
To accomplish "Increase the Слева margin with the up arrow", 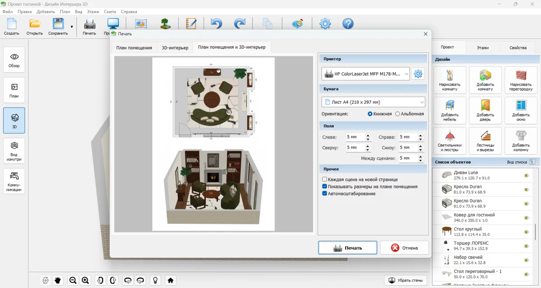I will [368, 135].
